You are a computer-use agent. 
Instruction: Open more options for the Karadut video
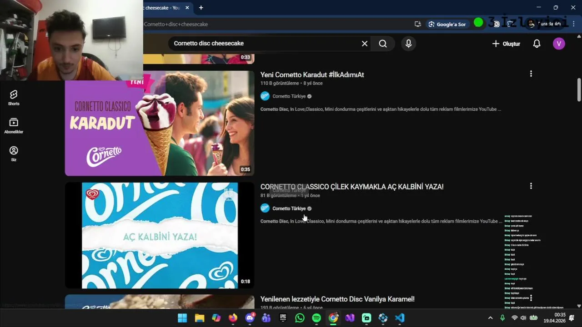pos(531,74)
